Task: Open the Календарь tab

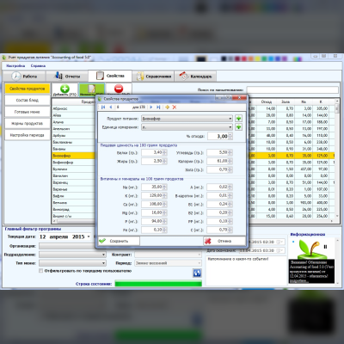Action: coord(195,77)
